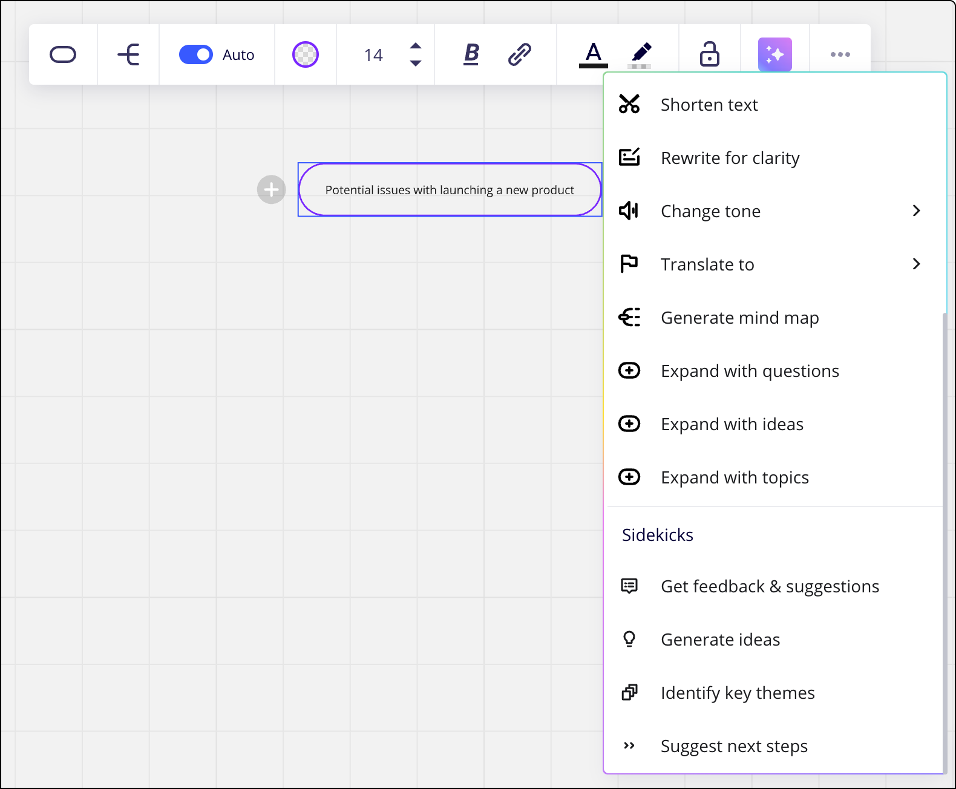Toggle the Auto layout switch

pyautogui.click(x=195, y=54)
